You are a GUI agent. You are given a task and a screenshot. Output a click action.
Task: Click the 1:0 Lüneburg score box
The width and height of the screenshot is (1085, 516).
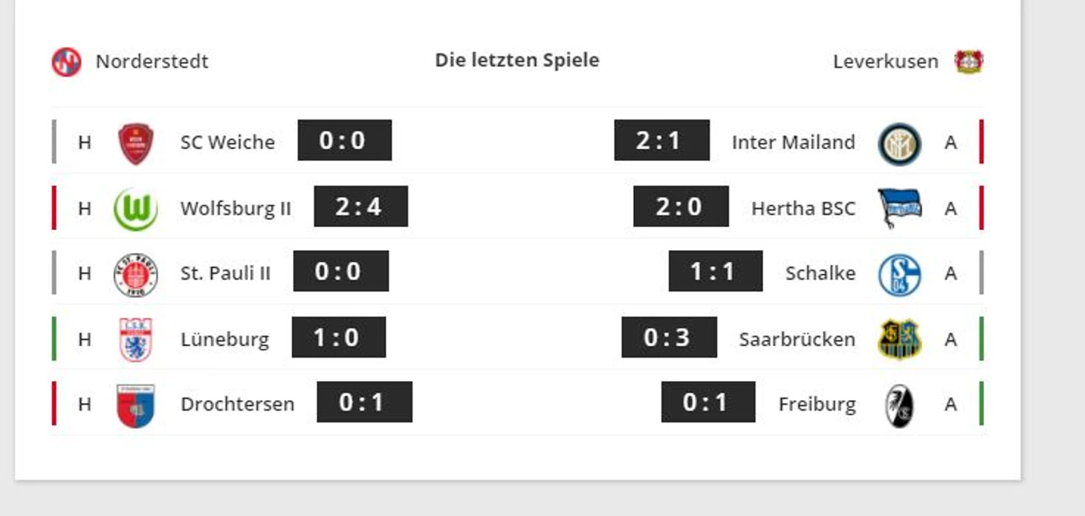tap(338, 337)
